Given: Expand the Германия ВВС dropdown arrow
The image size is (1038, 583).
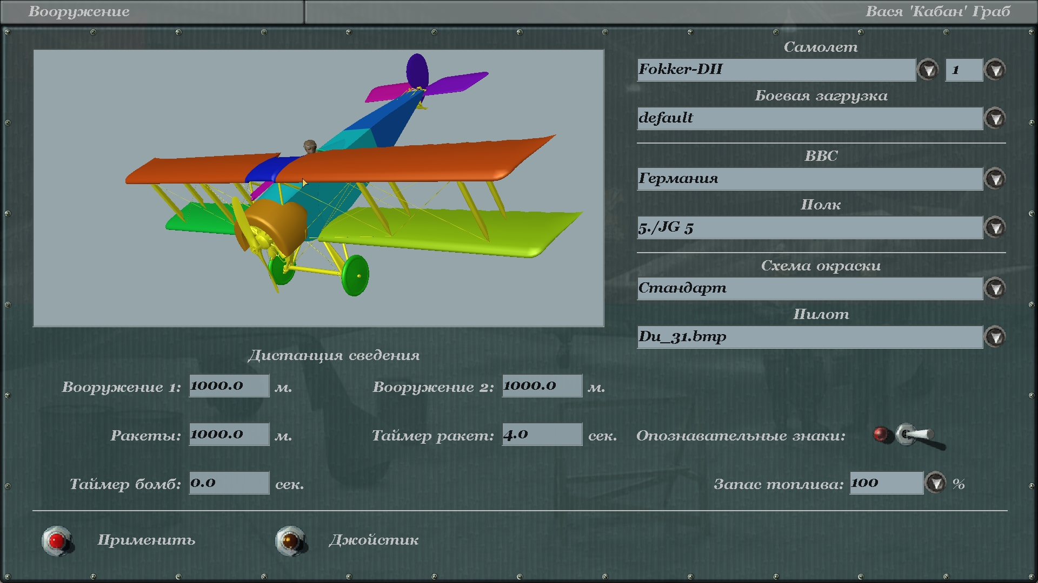Looking at the screenshot, I should click(x=995, y=179).
